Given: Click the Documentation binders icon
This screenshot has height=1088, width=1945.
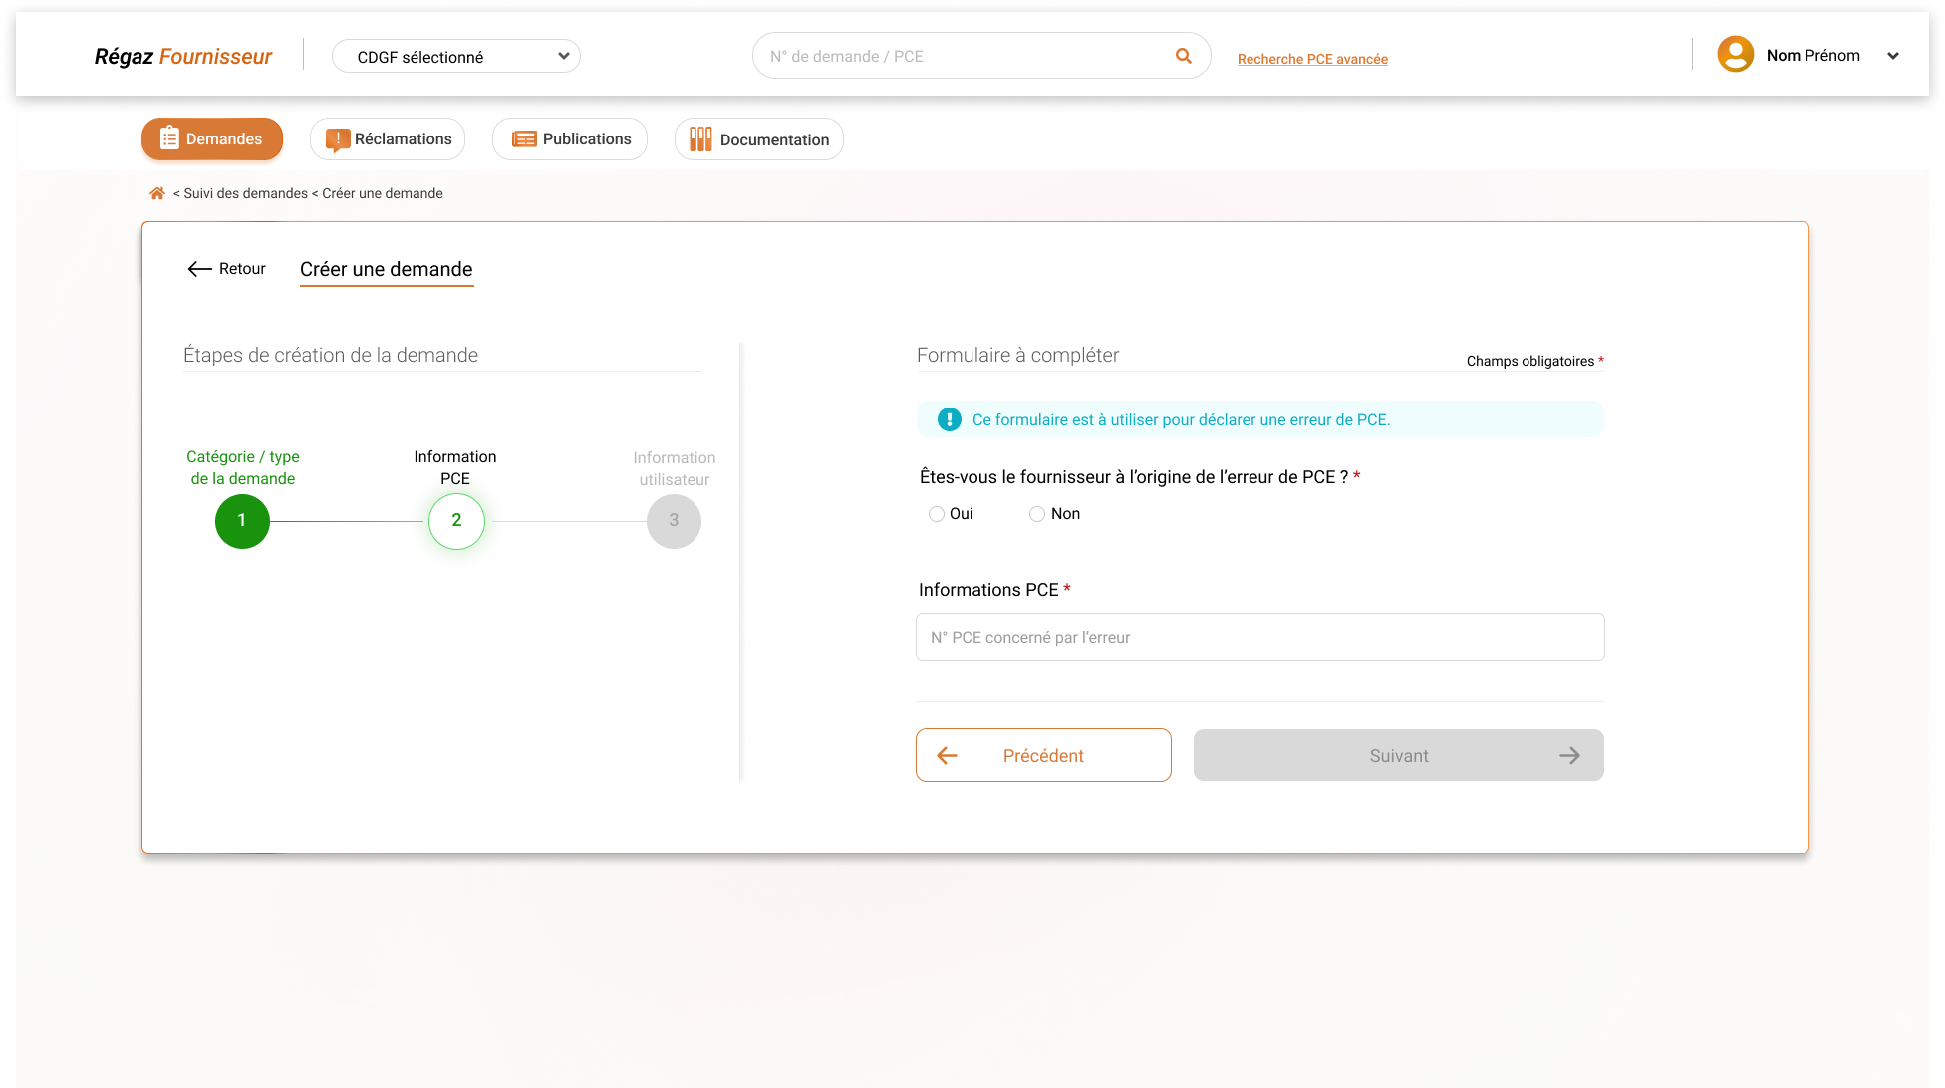Looking at the screenshot, I should pyautogui.click(x=700, y=139).
